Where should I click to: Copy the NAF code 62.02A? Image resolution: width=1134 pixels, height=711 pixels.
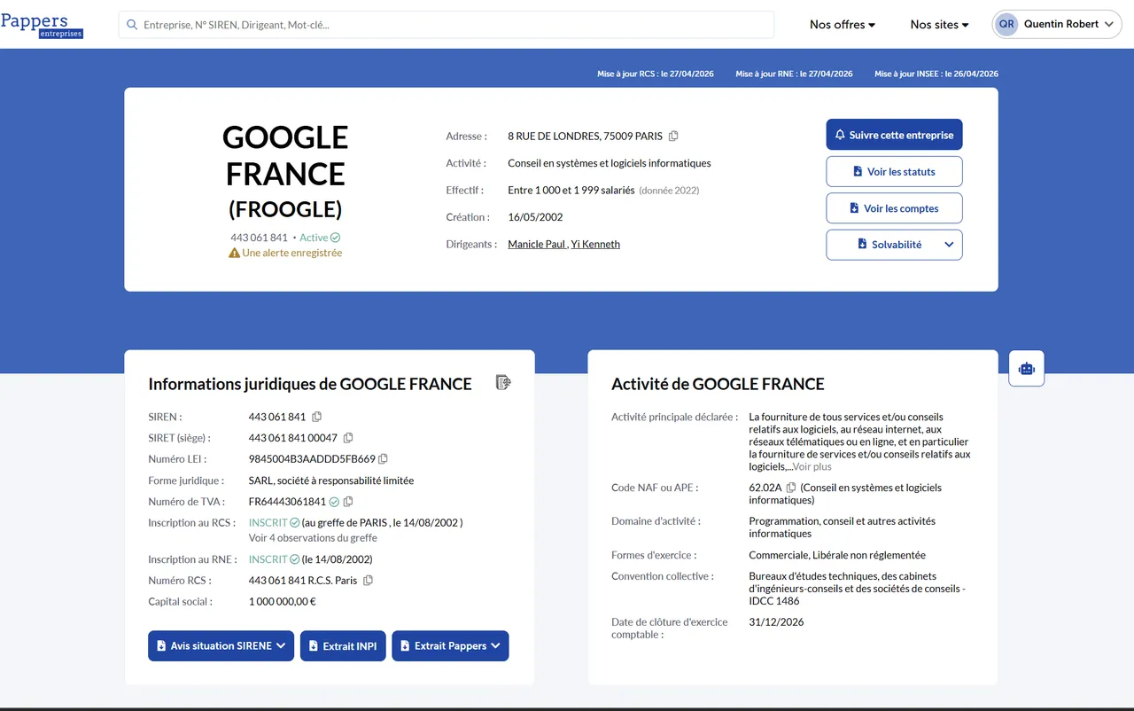coord(791,488)
